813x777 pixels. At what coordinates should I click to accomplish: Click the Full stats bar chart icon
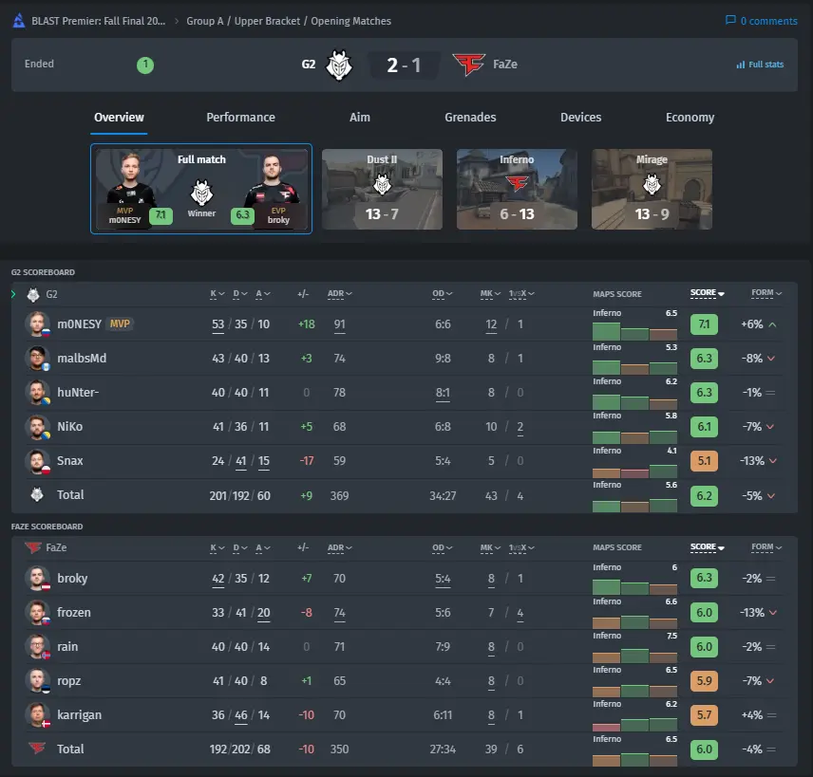(x=741, y=65)
